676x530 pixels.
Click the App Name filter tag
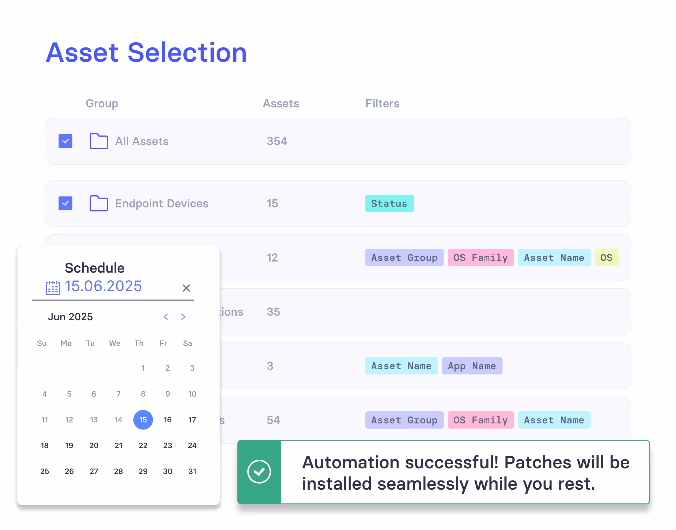pos(472,366)
